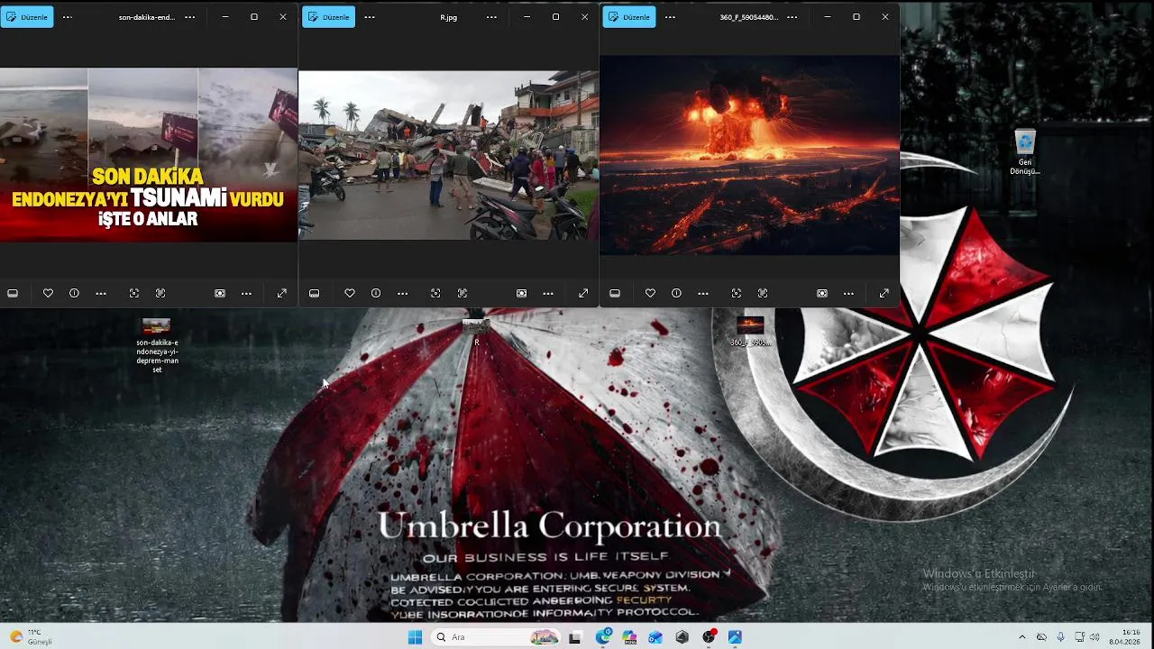Viewport: 1154px width, 649px height.
Task: Click the tsunami image in the first window
Action: tap(148, 154)
